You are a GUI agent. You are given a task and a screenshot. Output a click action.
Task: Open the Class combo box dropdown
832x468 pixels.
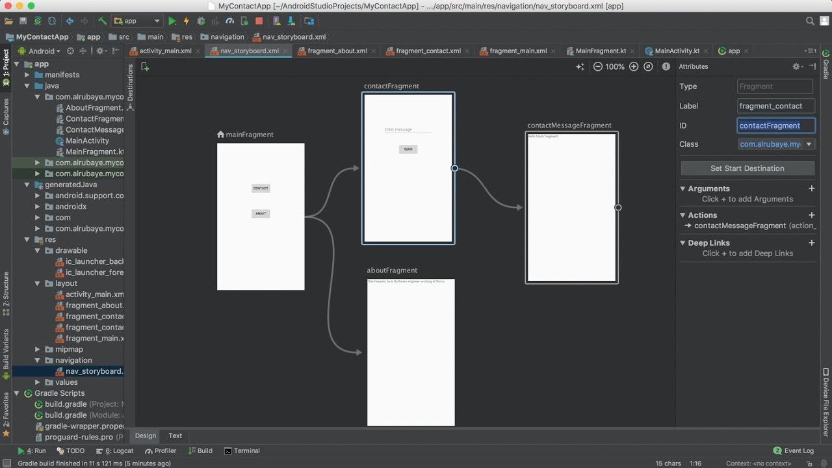(809, 144)
